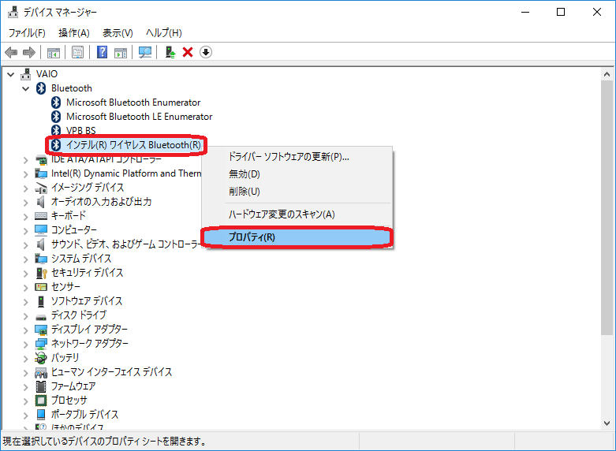This screenshot has height=451, width=616.
Task: Expand the ポータブル デバイス node
Action: tap(25, 415)
